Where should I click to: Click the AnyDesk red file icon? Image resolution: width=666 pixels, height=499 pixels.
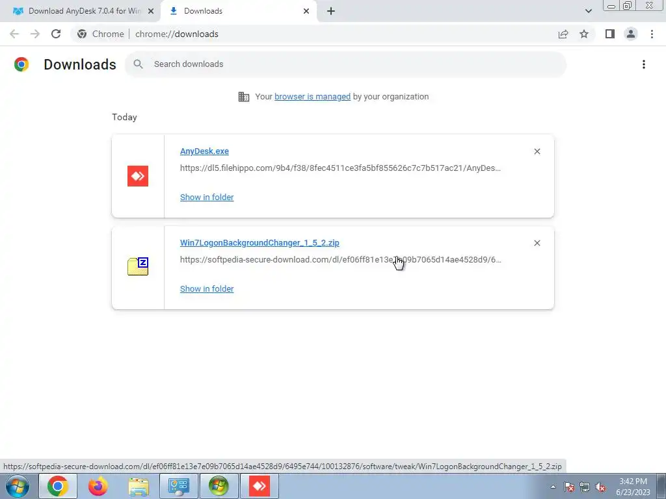(138, 176)
